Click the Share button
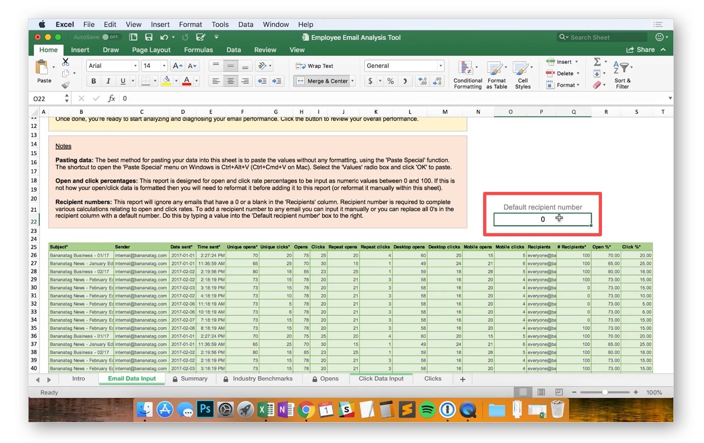Viewport: 704px width, 443px height. coord(641,50)
